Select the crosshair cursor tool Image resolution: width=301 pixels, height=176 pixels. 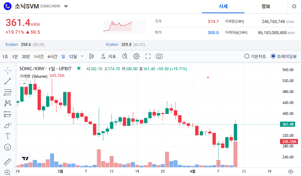[8, 71]
